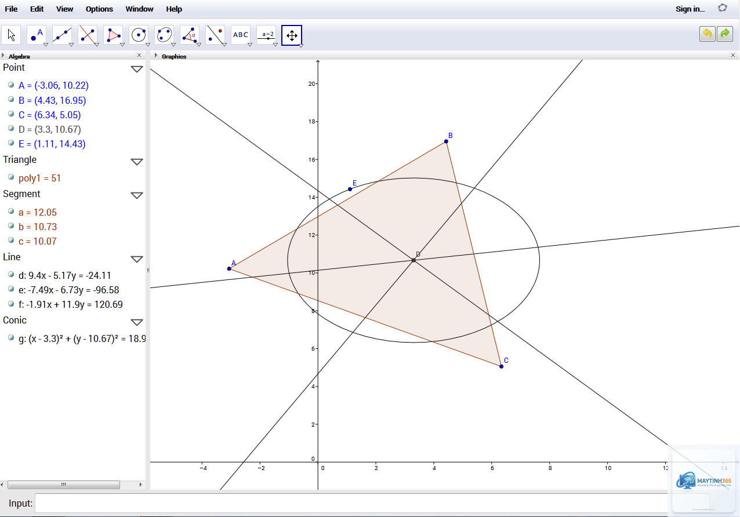Toggle visibility of conic g
This screenshot has height=517, width=740.
[11, 337]
